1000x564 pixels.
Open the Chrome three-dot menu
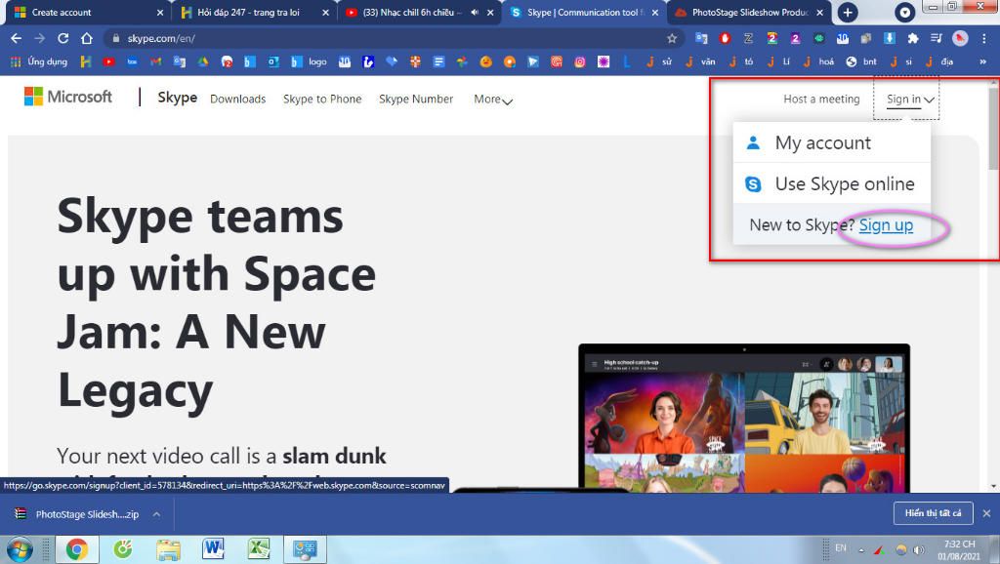(x=984, y=38)
